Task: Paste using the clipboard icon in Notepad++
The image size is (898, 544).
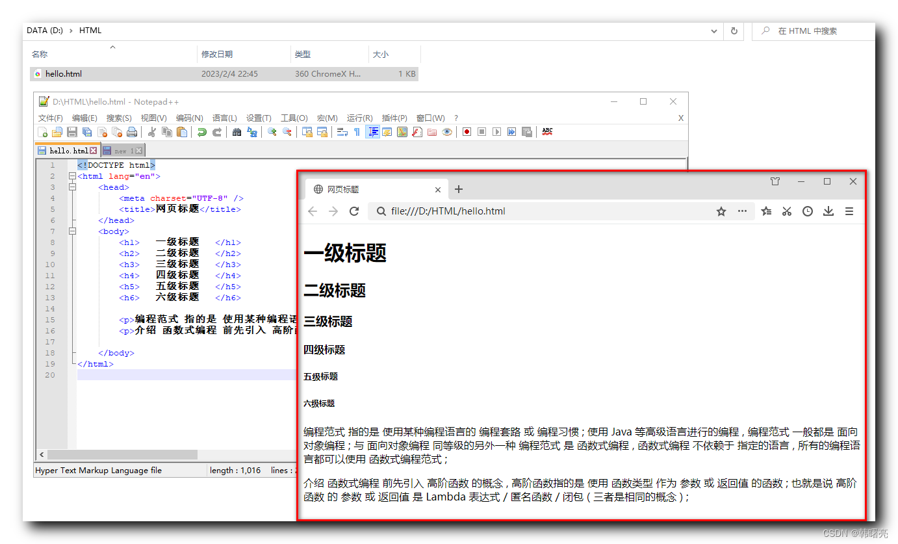Action: click(181, 132)
